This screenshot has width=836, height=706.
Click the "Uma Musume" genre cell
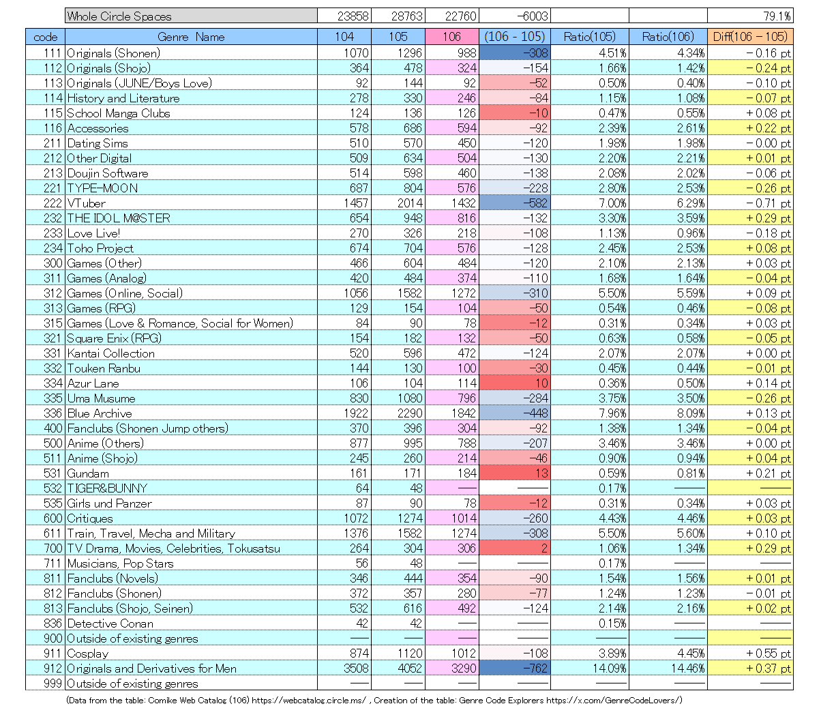pos(191,398)
